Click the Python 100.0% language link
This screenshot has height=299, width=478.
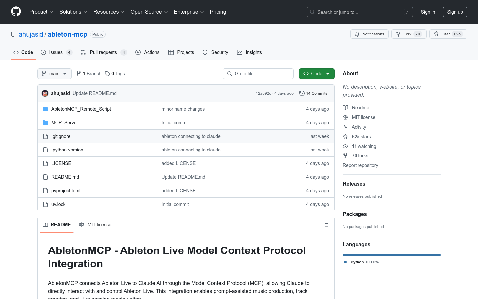coord(361,262)
